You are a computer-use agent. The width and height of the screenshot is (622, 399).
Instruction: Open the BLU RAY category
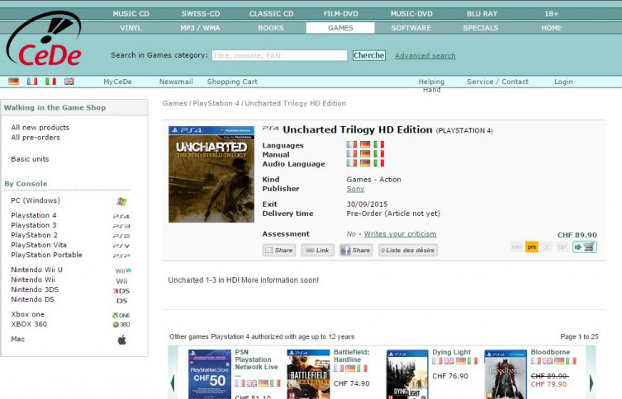point(482,13)
